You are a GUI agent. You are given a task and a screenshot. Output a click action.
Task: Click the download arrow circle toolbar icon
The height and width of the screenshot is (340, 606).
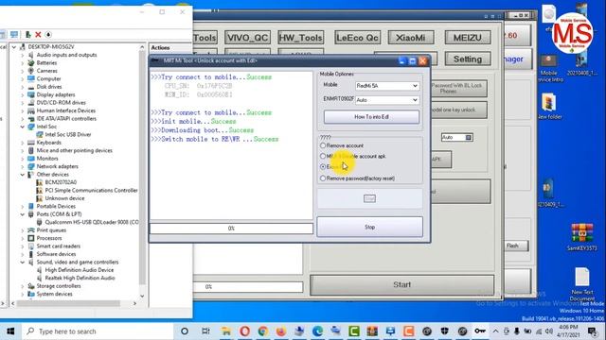coord(48,34)
